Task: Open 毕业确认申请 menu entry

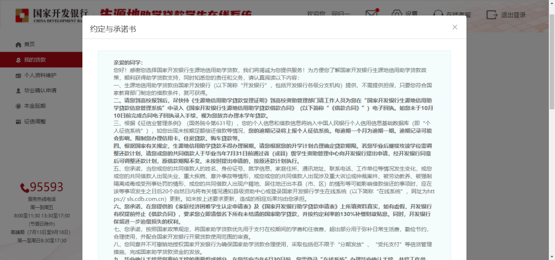Action: click(40, 91)
